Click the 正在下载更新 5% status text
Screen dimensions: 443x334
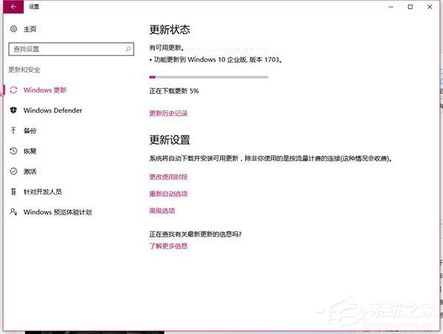174,91
